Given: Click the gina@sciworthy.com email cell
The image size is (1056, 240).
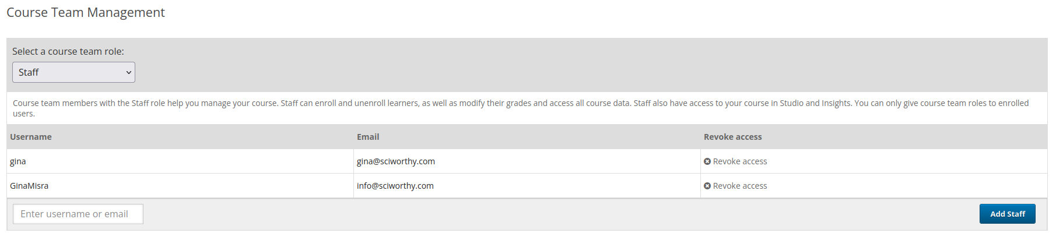Looking at the screenshot, I should coord(527,161).
